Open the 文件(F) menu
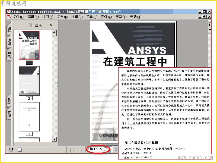This screenshot has height=163, width=217. [18, 17]
